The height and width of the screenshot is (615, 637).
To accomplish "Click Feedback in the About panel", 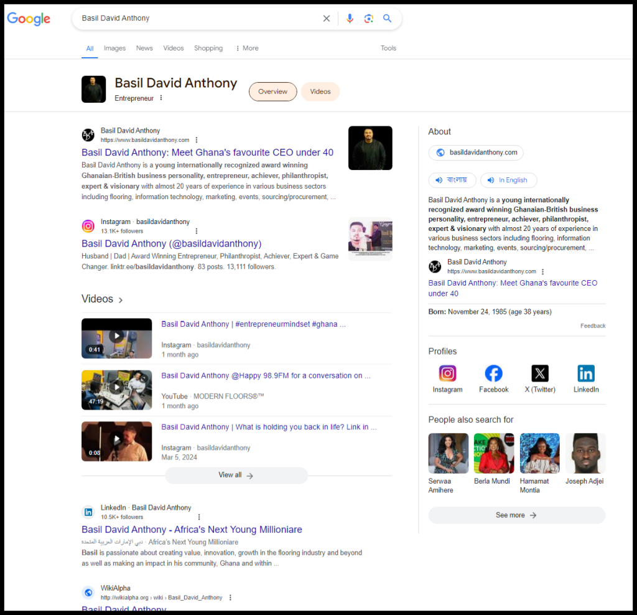I will pos(593,326).
